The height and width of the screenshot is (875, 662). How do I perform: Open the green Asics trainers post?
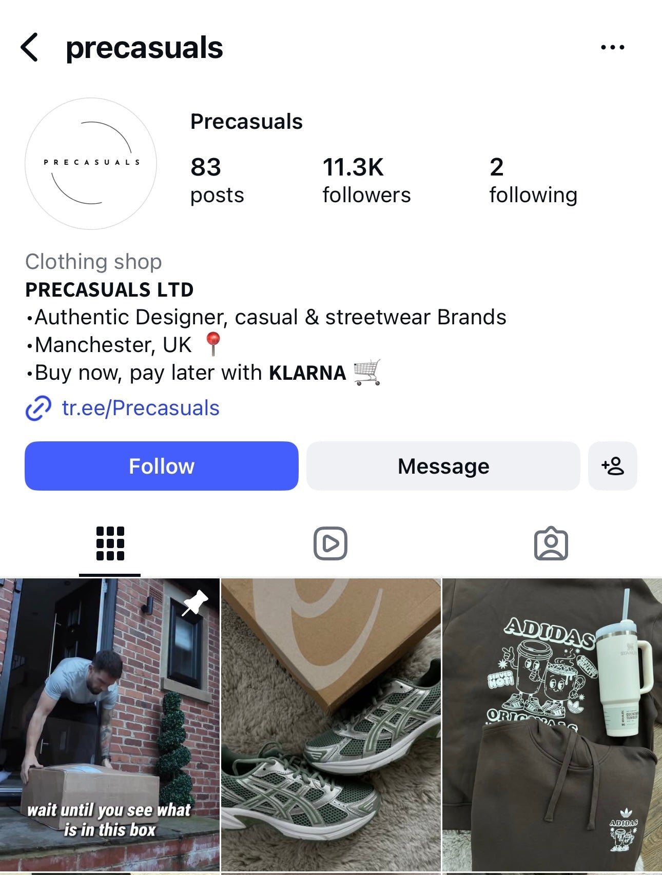point(330,725)
